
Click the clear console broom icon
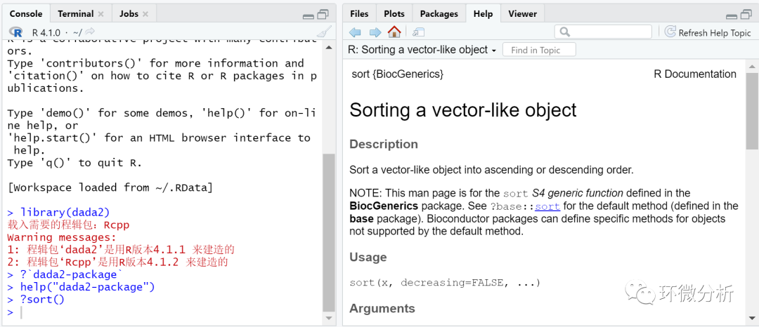click(324, 32)
